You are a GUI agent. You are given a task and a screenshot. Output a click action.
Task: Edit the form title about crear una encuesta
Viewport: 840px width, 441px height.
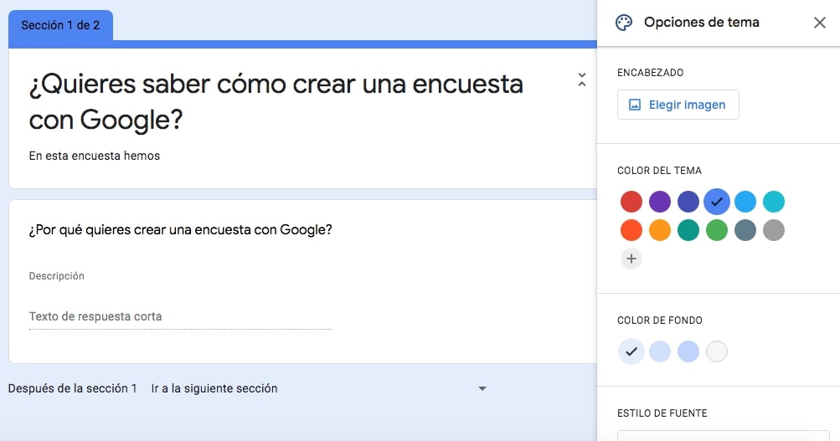click(276, 102)
